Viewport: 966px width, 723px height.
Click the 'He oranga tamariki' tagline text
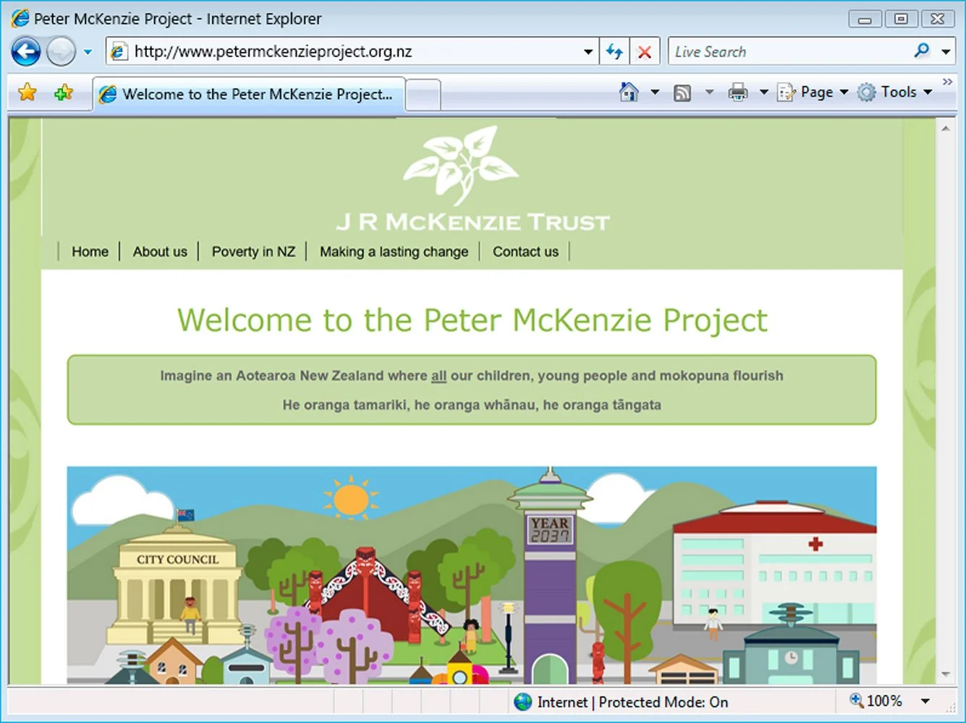pyautogui.click(x=472, y=405)
